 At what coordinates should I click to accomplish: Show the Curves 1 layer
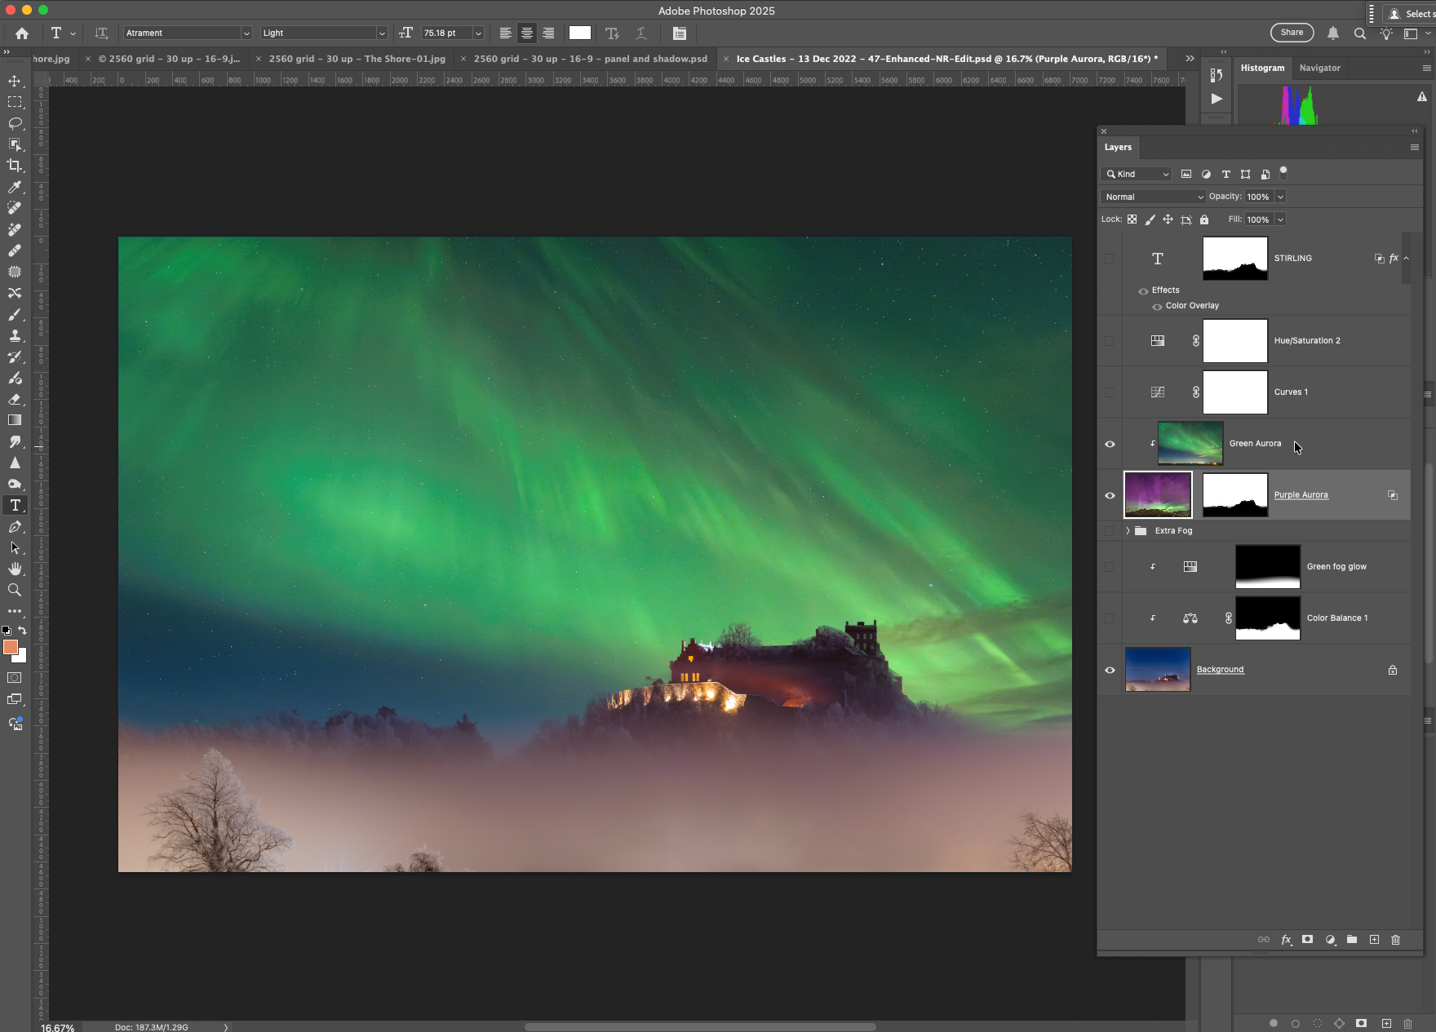click(1110, 392)
